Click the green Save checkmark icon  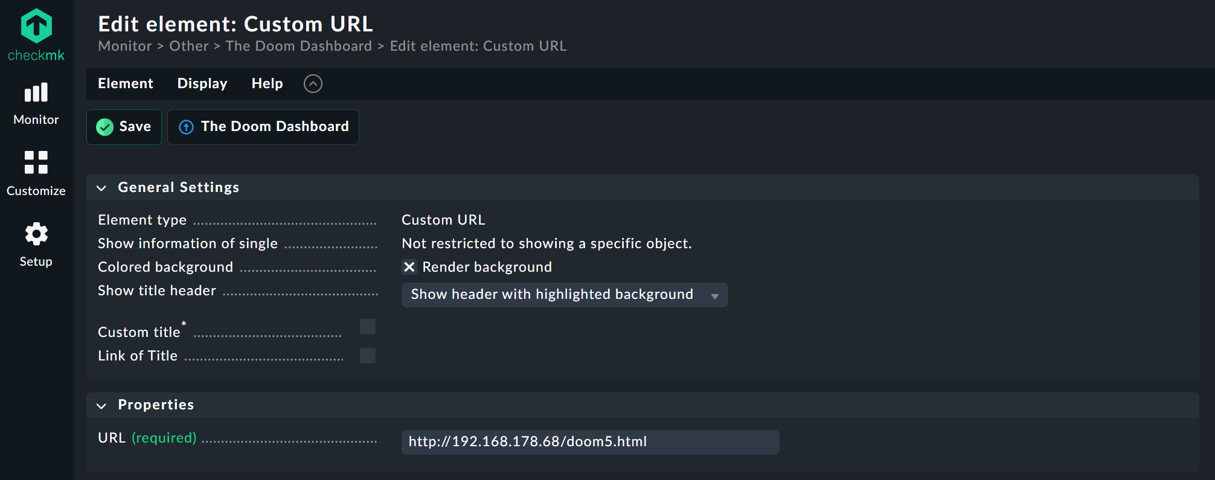(105, 127)
